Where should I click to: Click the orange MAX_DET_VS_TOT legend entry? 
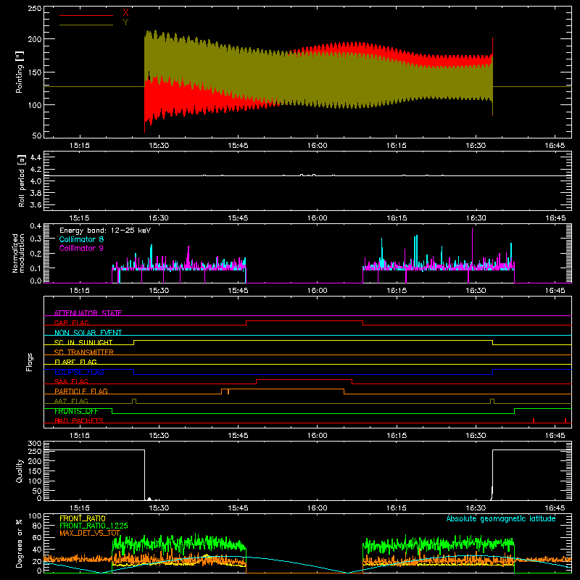90,533
